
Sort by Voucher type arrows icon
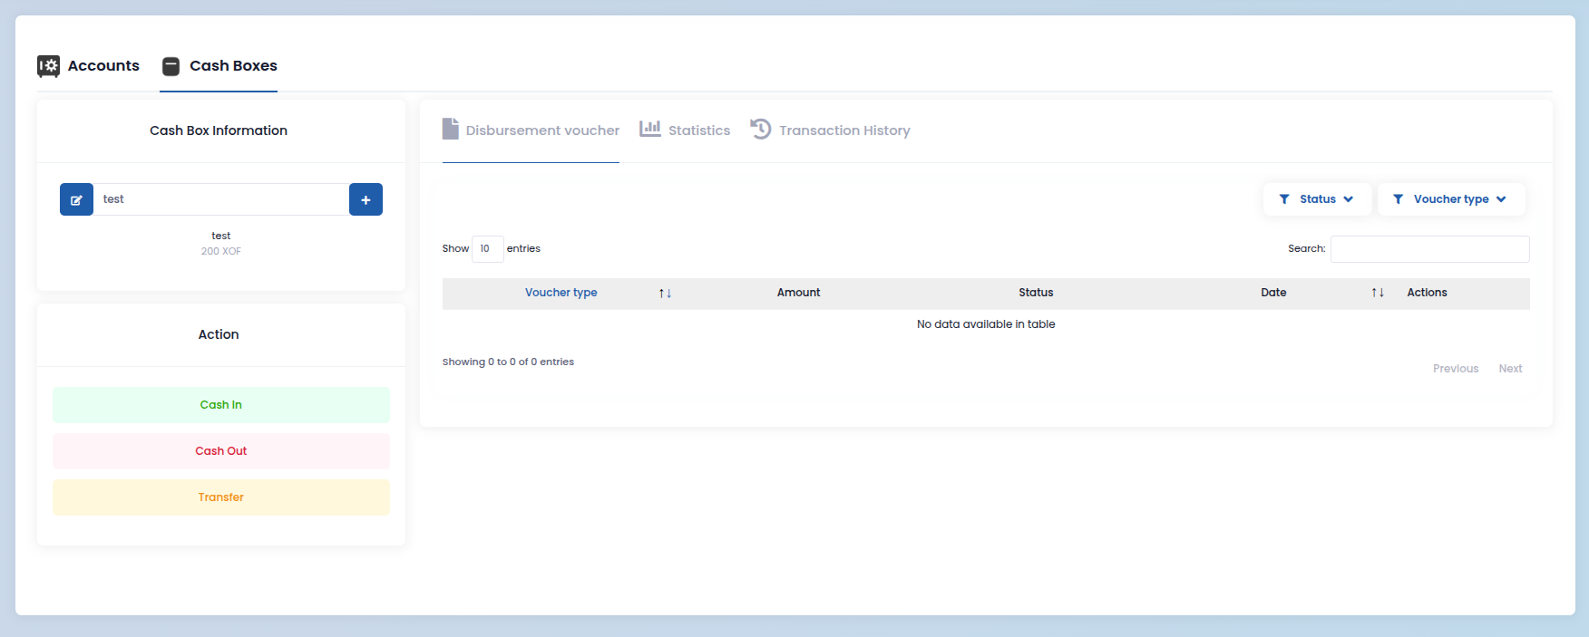pyautogui.click(x=665, y=293)
